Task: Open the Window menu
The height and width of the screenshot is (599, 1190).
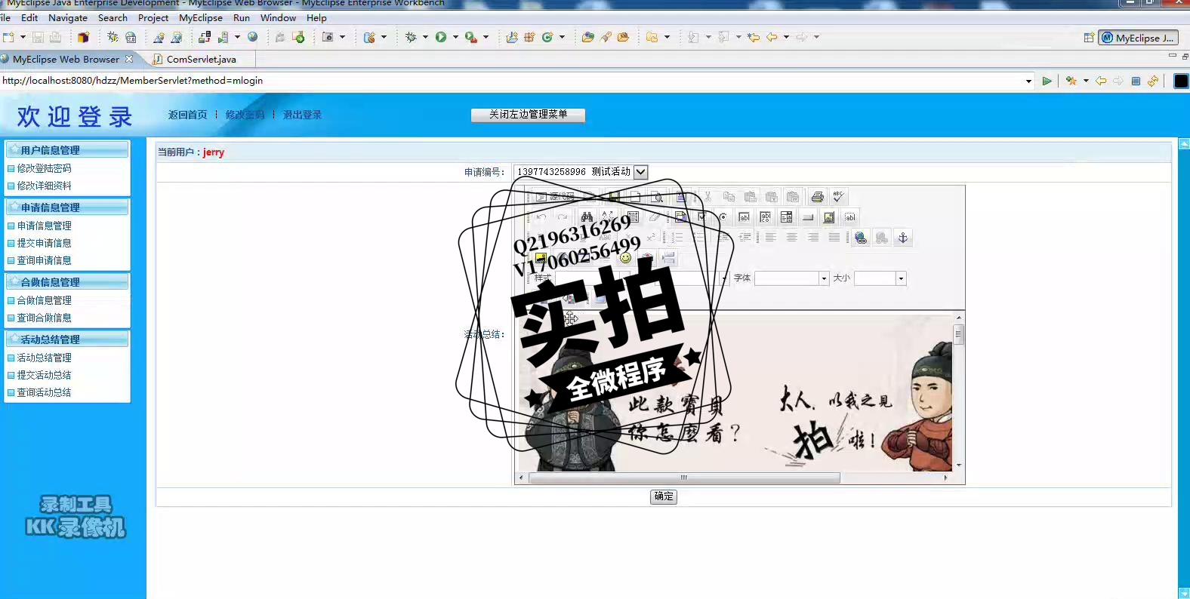Action: (278, 17)
